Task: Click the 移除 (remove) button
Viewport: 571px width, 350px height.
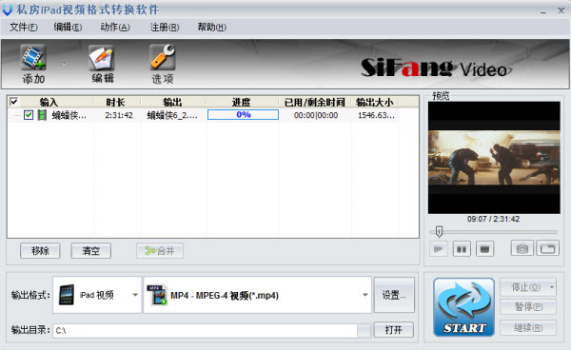Action: pyautogui.click(x=40, y=251)
